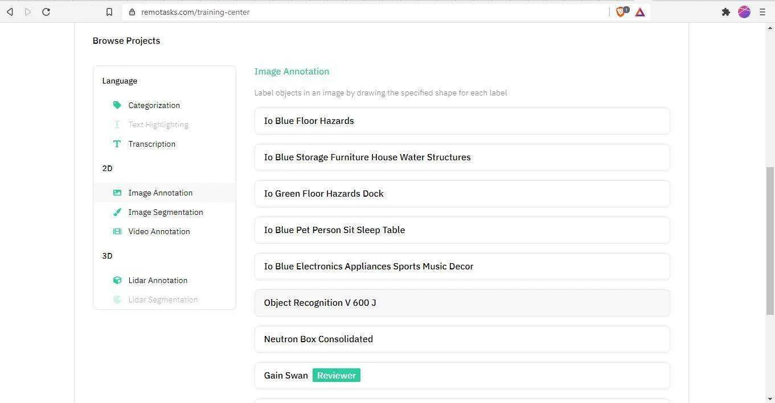Click the Categorization tag icon
The width and height of the screenshot is (775, 403).
117,105
